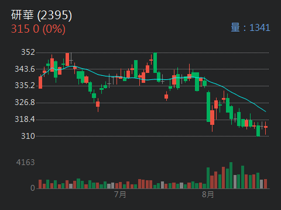Click the 343.6 price axis label
Viewport: 281px width, 210px height.
tap(25, 69)
